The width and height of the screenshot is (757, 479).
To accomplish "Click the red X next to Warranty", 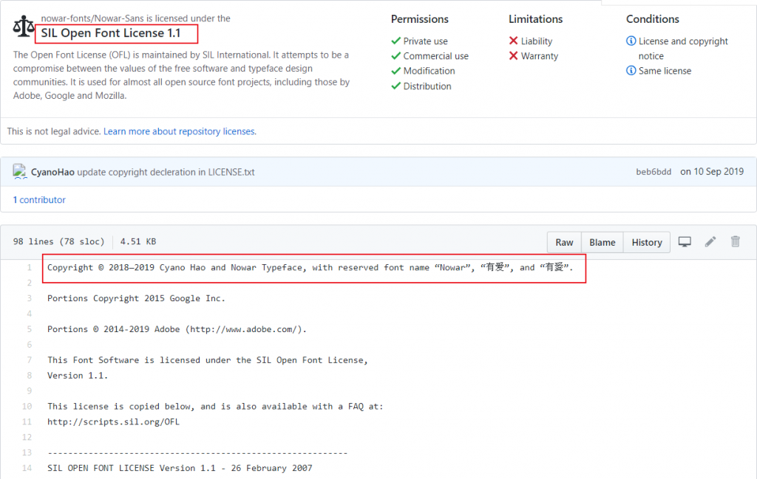I will (514, 56).
